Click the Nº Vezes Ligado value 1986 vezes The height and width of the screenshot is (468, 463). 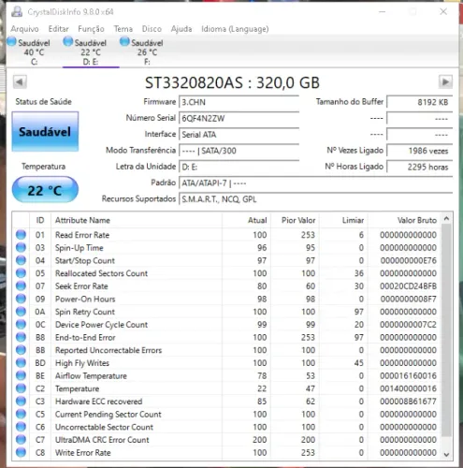(420, 151)
